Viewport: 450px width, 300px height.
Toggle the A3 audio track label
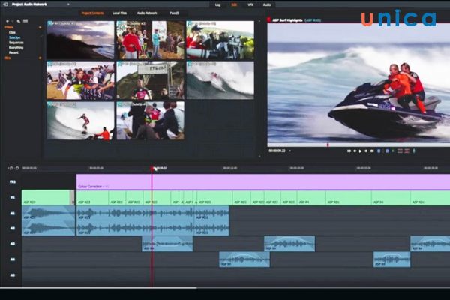point(12,244)
